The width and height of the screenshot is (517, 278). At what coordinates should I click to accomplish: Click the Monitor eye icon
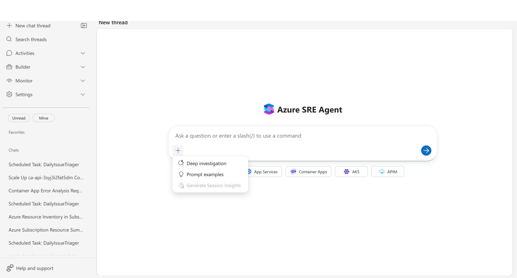[x=9, y=81]
